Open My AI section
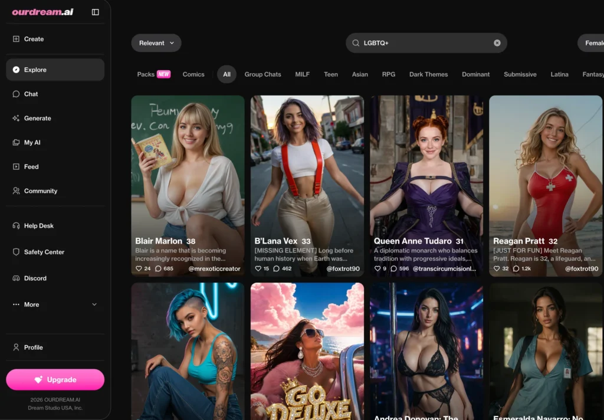This screenshot has width=604, height=420. 55,143
